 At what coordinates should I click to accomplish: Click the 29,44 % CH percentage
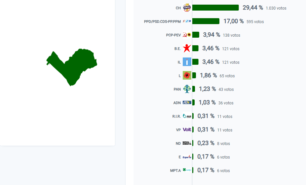[x=253, y=8]
